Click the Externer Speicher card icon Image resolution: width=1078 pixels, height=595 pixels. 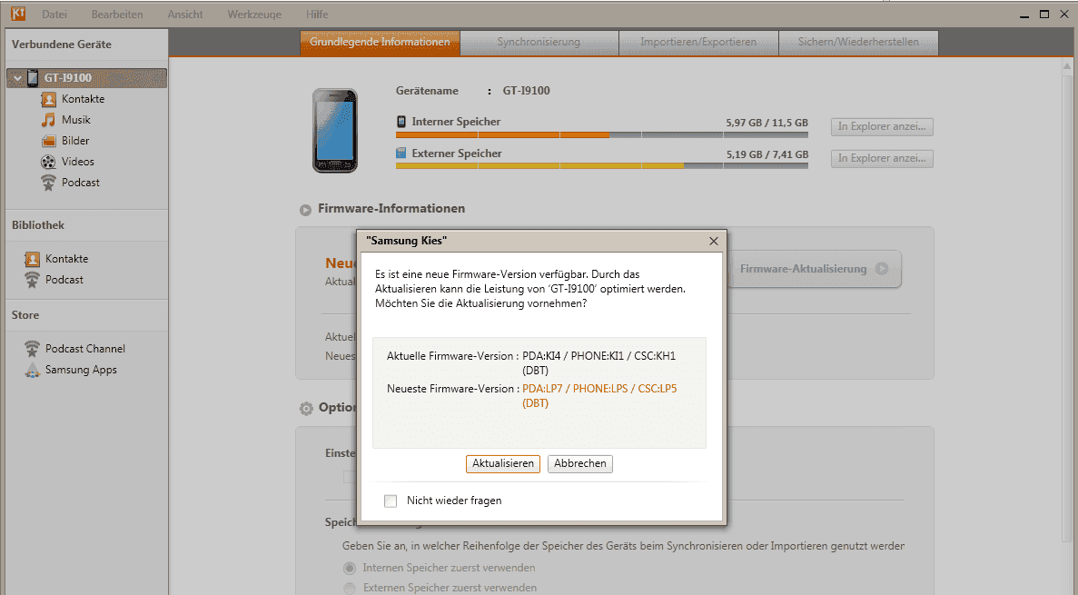(x=401, y=154)
